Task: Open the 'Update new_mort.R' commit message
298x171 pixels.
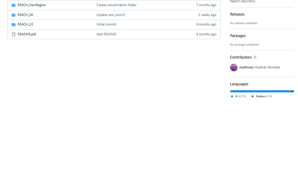Action: (111, 15)
